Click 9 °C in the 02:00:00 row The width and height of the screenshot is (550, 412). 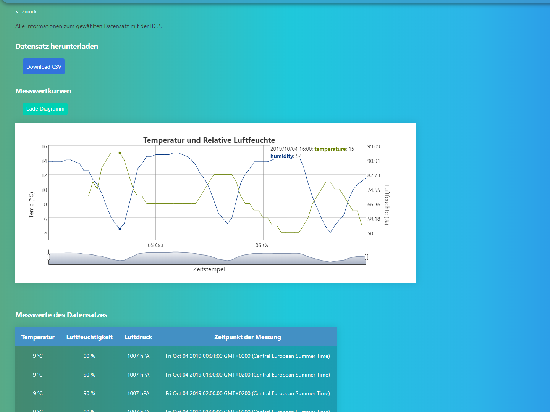click(x=38, y=393)
